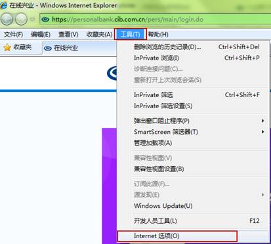Image resolution: width=271 pixels, height=244 pixels.
Task: Open the 查看(V) menu
Action: click(68, 34)
